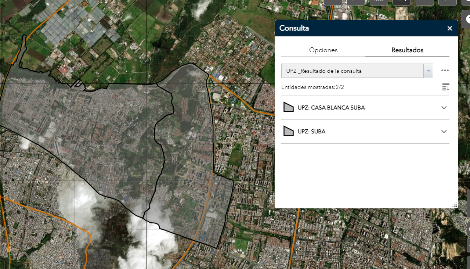This screenshot has height=269, width=470.
Task: Open the UPZ _Resultado de la consulta combo box
Action: (x=352, y=71)
